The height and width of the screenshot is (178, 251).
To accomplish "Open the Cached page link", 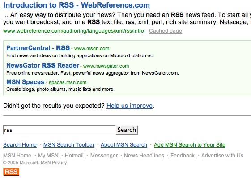I will point(166,31).
